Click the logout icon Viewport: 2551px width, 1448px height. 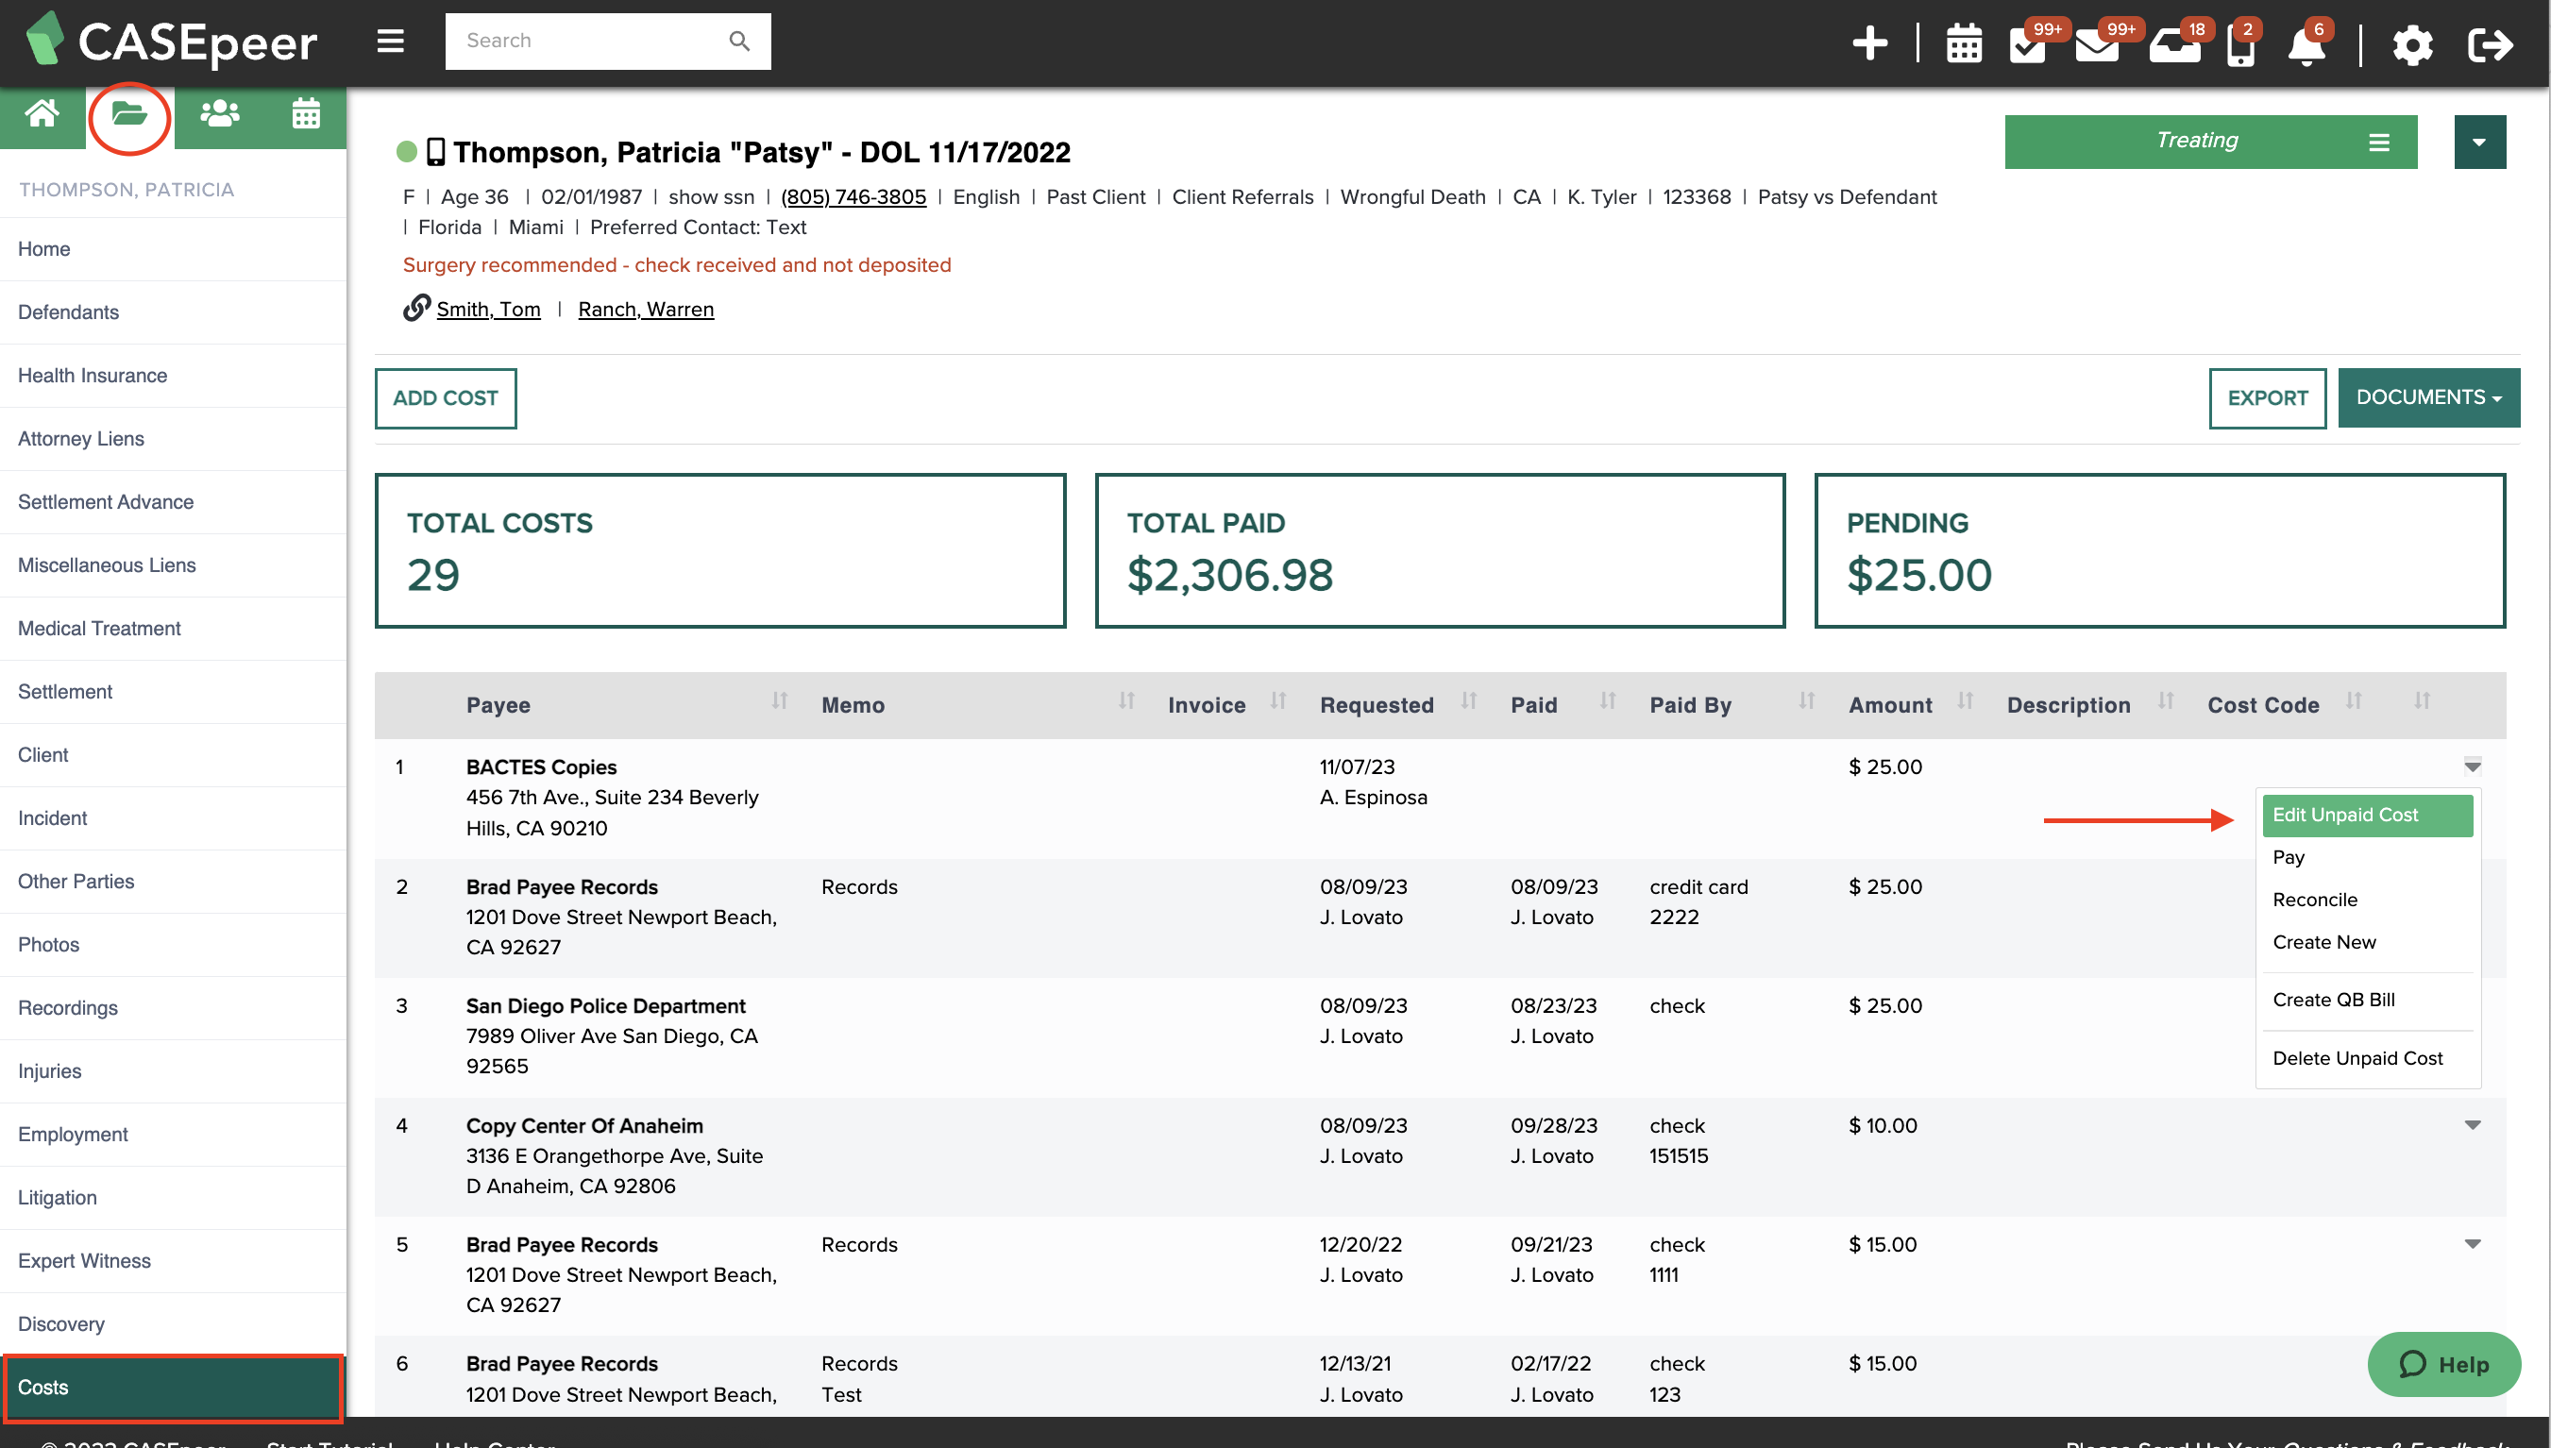point(2490,44)
